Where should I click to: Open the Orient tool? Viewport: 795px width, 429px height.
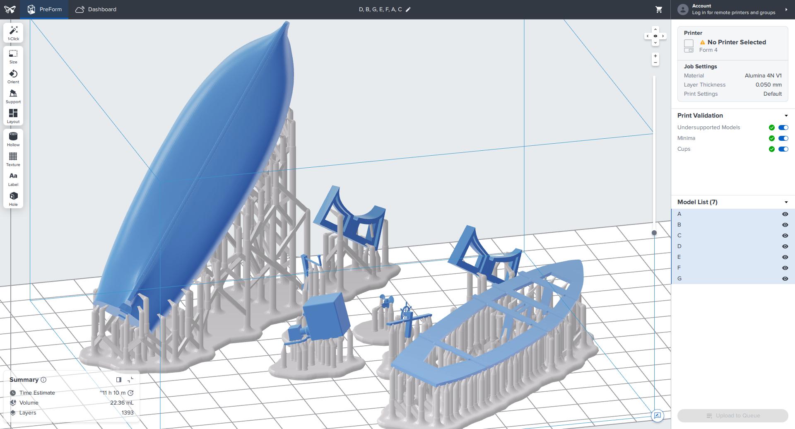(13, 77)
